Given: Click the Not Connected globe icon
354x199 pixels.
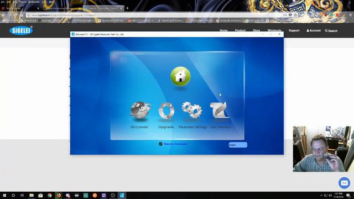Looking at the screenshot, I should pyautogui.click(x=140, y=111).
